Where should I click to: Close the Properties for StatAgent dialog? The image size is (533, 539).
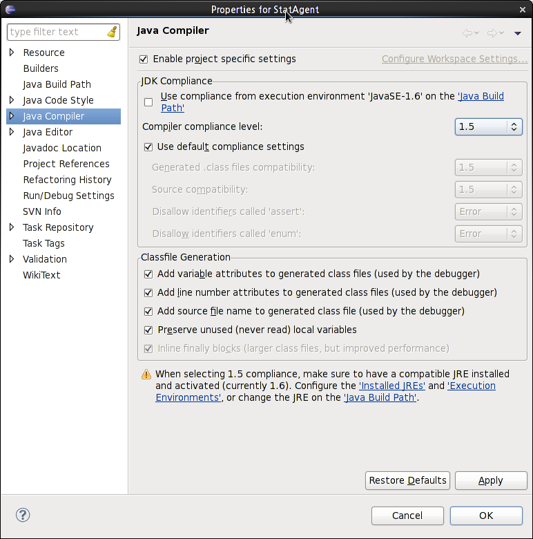click(523, 10)
